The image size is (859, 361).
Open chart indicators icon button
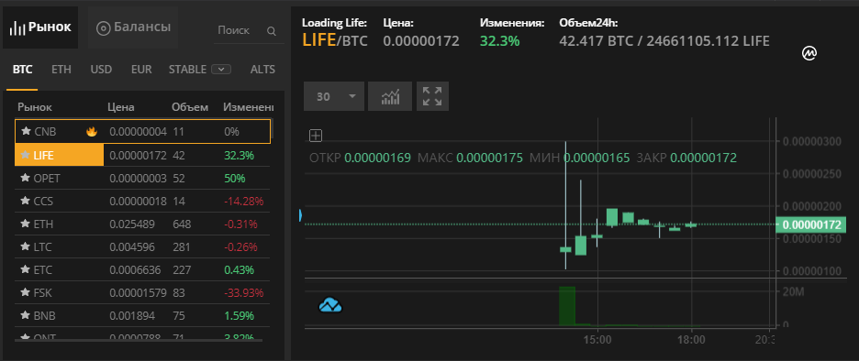pyautogui.click(x=390, y=97)
